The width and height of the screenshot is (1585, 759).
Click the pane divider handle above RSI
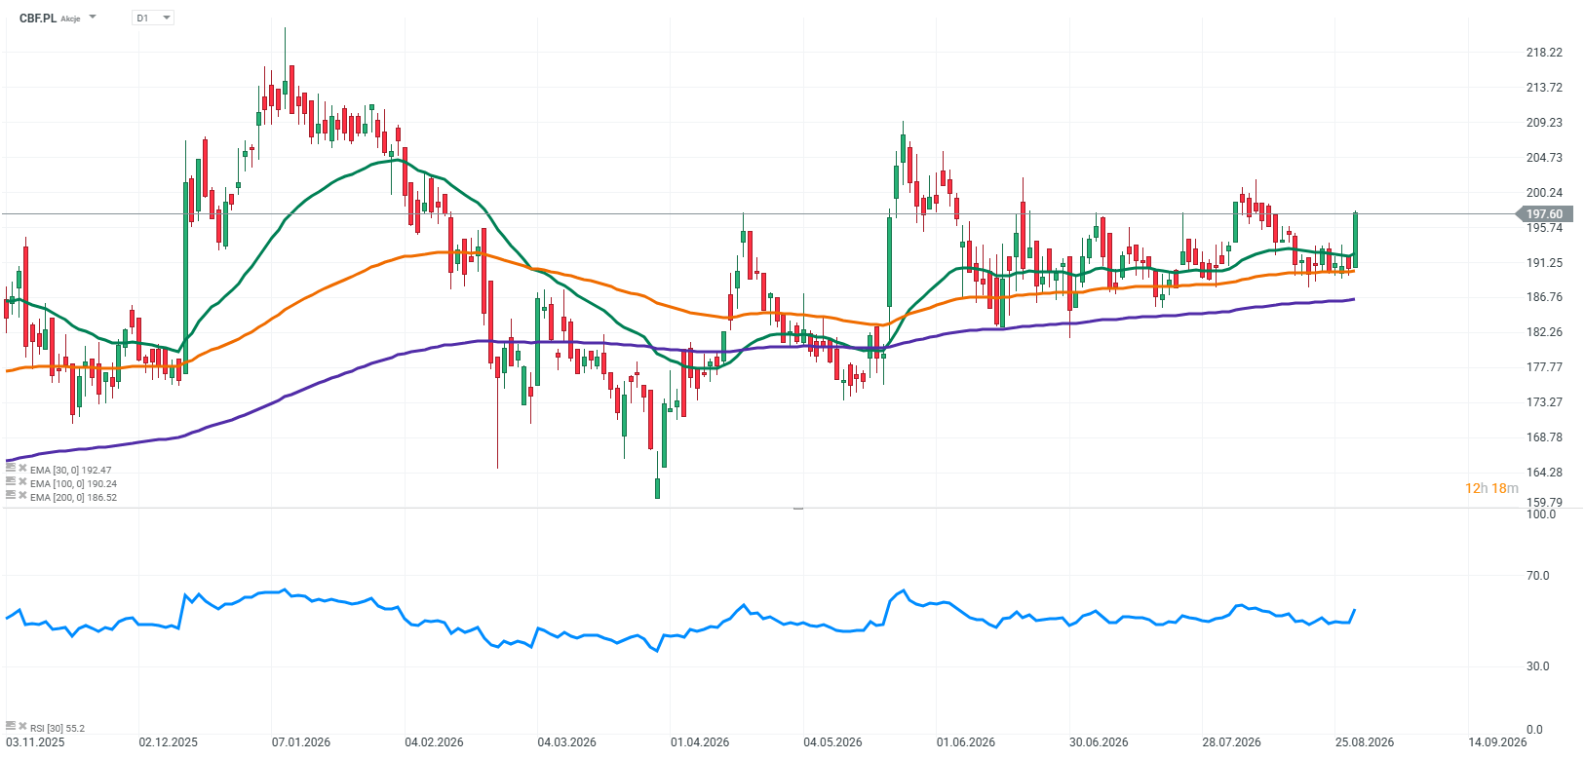[x=798, y=509]
